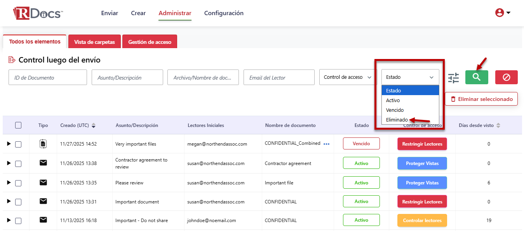The image size is (524, 231).
Task: Toggle the select-all checkbox in table header
Action: (x=18, y=125)
